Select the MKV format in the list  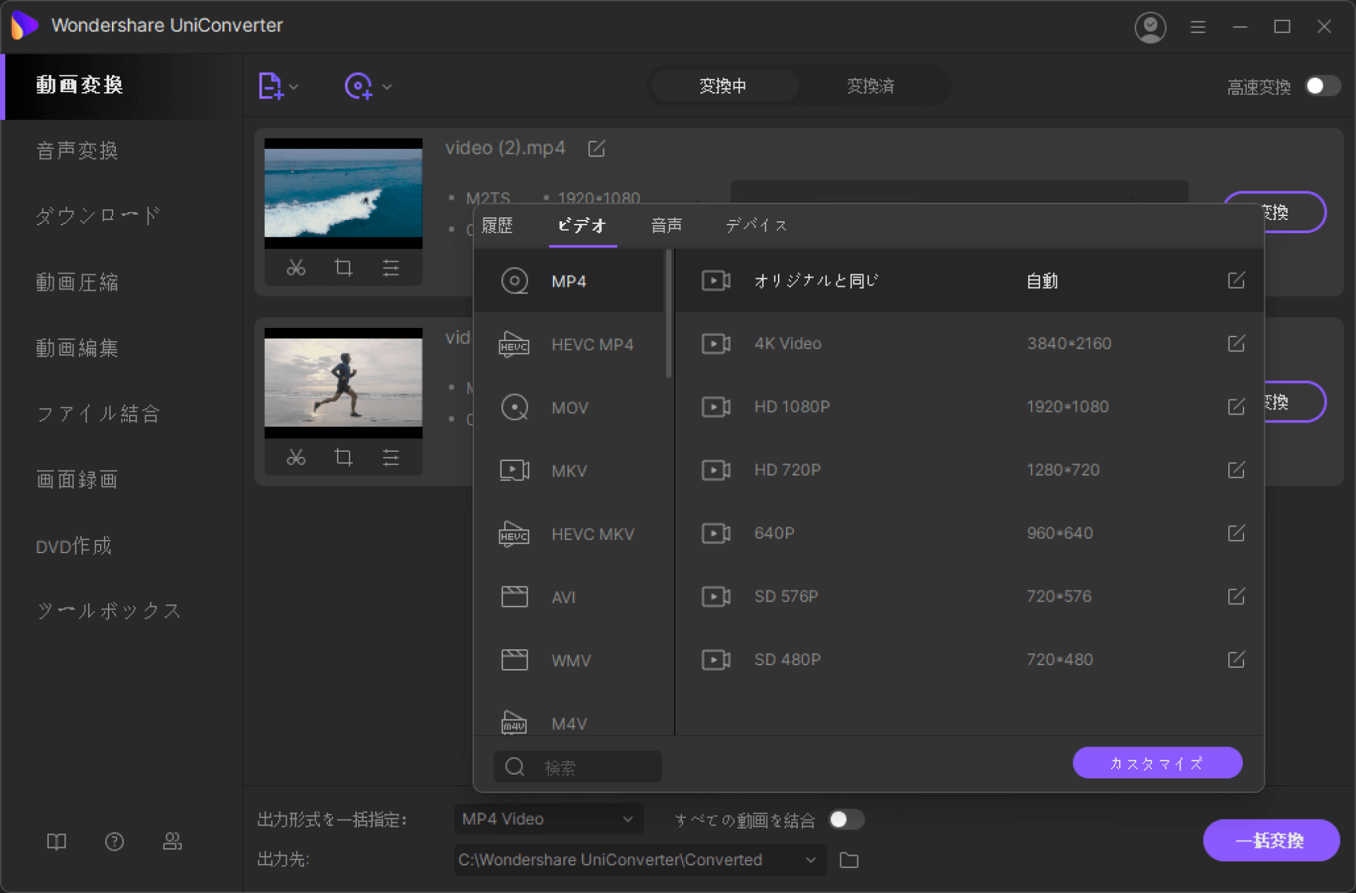(569, 471)
